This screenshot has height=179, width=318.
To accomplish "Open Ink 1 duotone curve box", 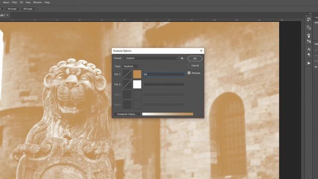I will pyautogui.click(x=127, y=74).
